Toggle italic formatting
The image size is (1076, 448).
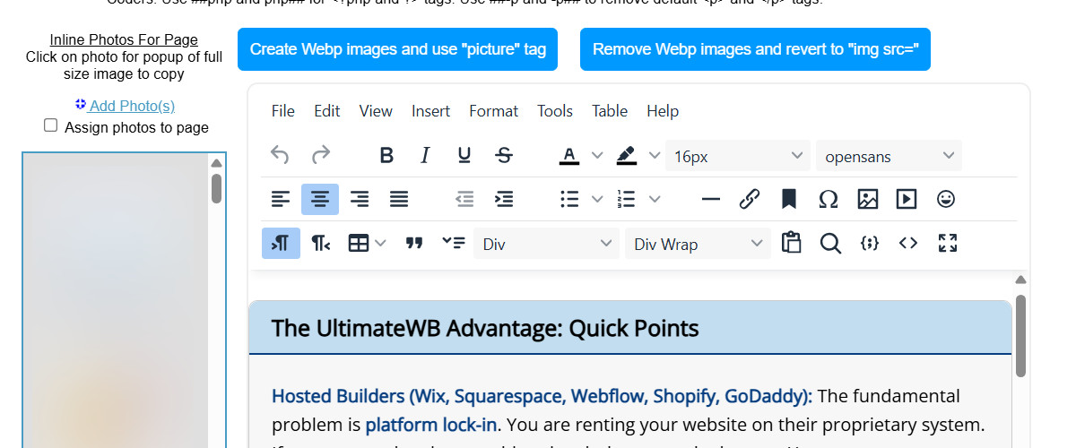(426, 156)
